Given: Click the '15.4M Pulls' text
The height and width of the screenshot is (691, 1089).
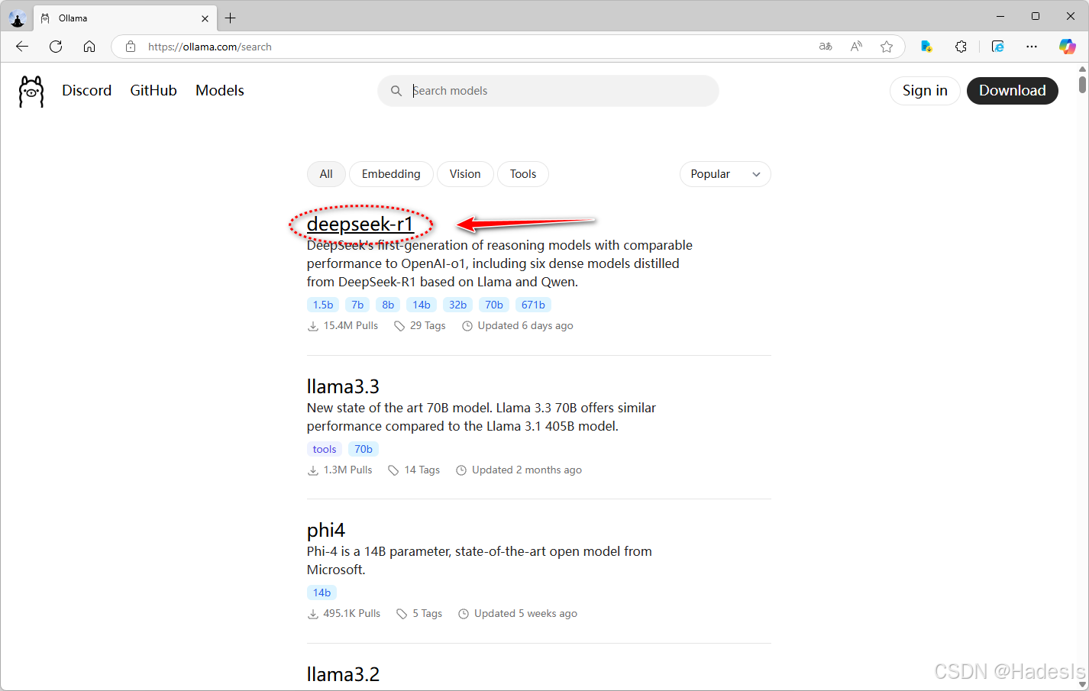Looking at the screenshot, I should point(351,325).
